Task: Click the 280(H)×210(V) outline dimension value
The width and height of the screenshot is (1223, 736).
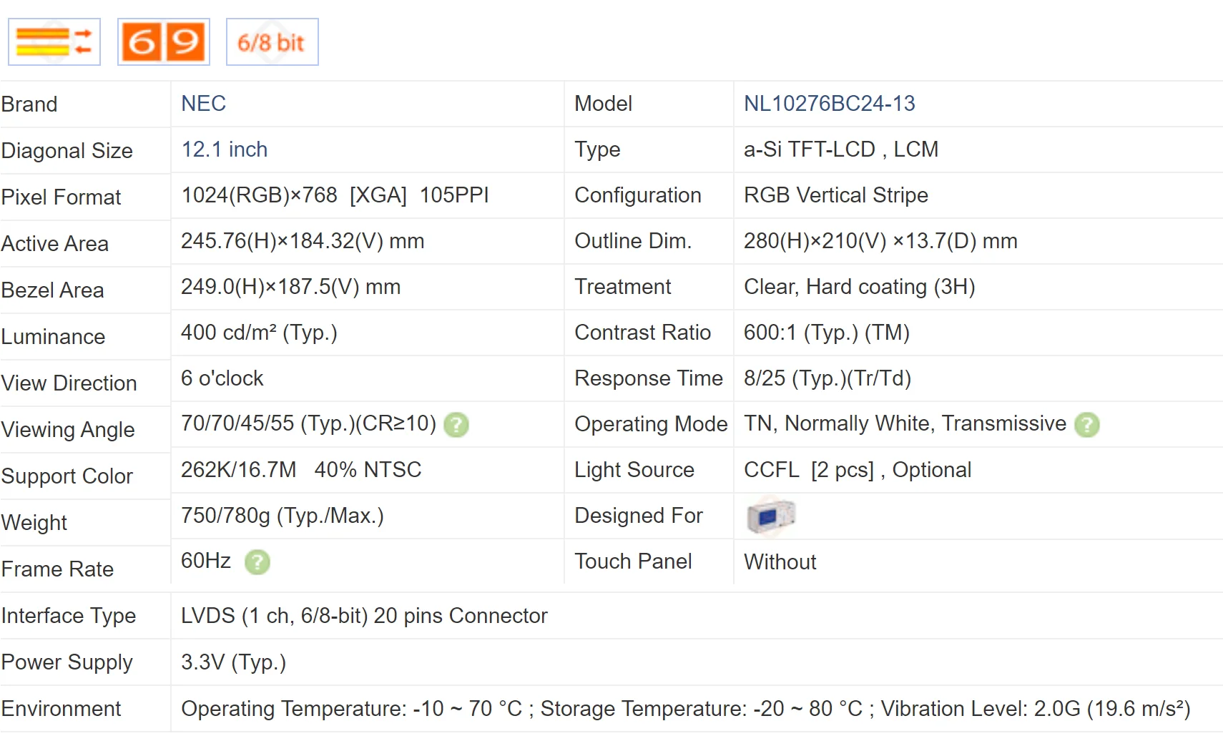Action: [880, 241]
